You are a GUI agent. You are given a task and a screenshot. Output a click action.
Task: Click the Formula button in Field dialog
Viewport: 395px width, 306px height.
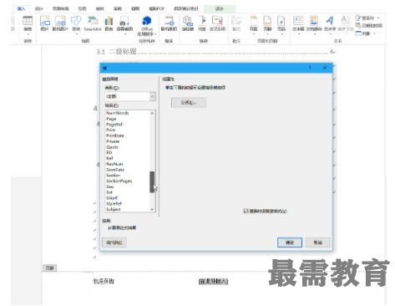(x=189, y=103)
